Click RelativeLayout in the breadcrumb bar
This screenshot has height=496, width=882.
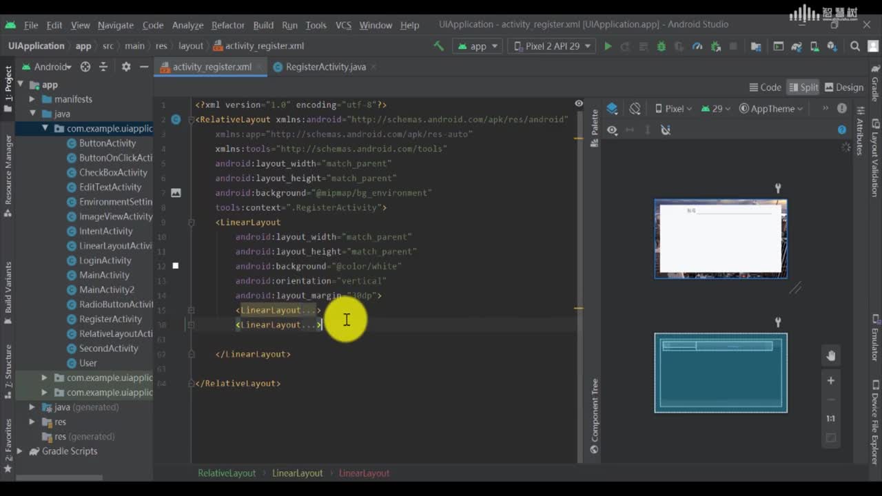(227, 473)
